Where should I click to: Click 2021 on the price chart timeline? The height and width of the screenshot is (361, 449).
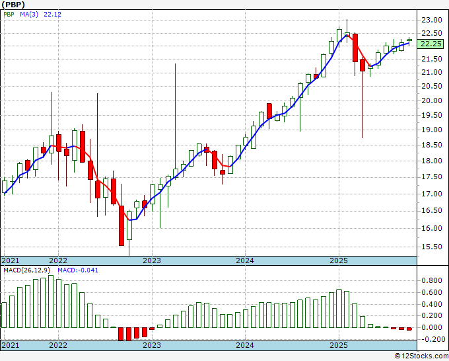[11, 261]
